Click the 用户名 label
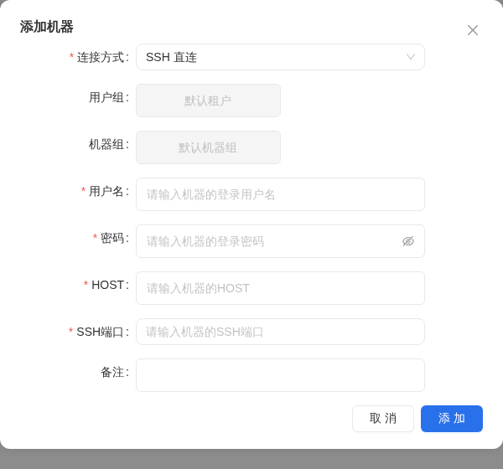Image resolution: width=503 pixels, height=469 pixels. click(108, 192)
